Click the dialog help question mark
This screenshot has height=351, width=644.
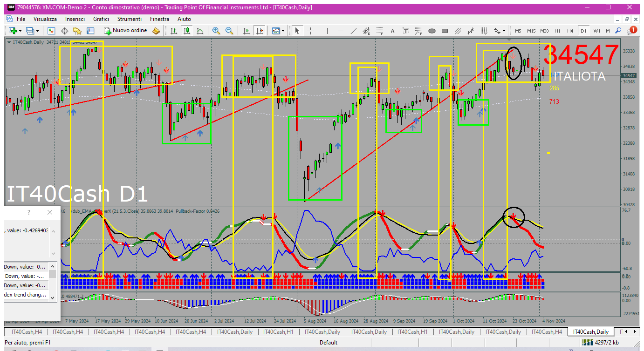(29, 212)
